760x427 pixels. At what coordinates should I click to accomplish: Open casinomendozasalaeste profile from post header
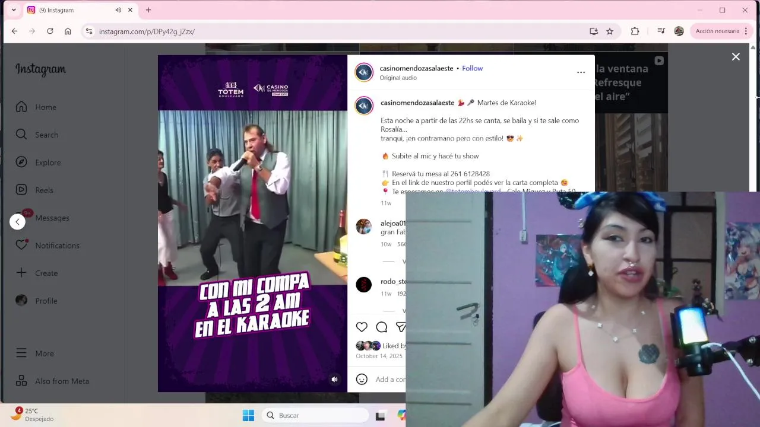(416, 68)
